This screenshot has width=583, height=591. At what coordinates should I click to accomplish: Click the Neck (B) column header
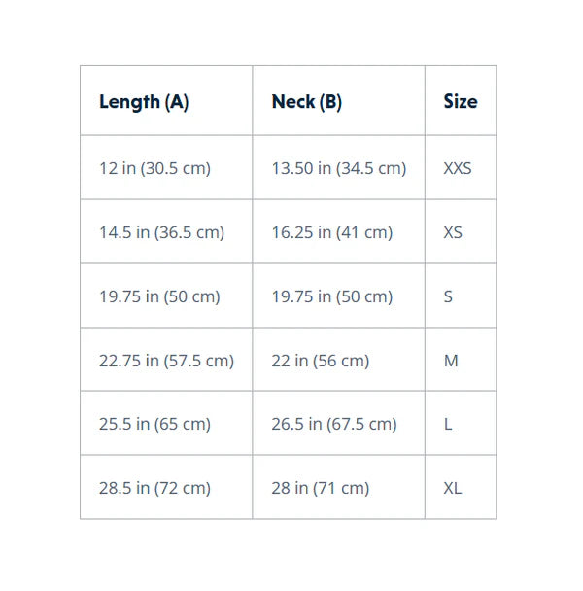coord(339,101)
